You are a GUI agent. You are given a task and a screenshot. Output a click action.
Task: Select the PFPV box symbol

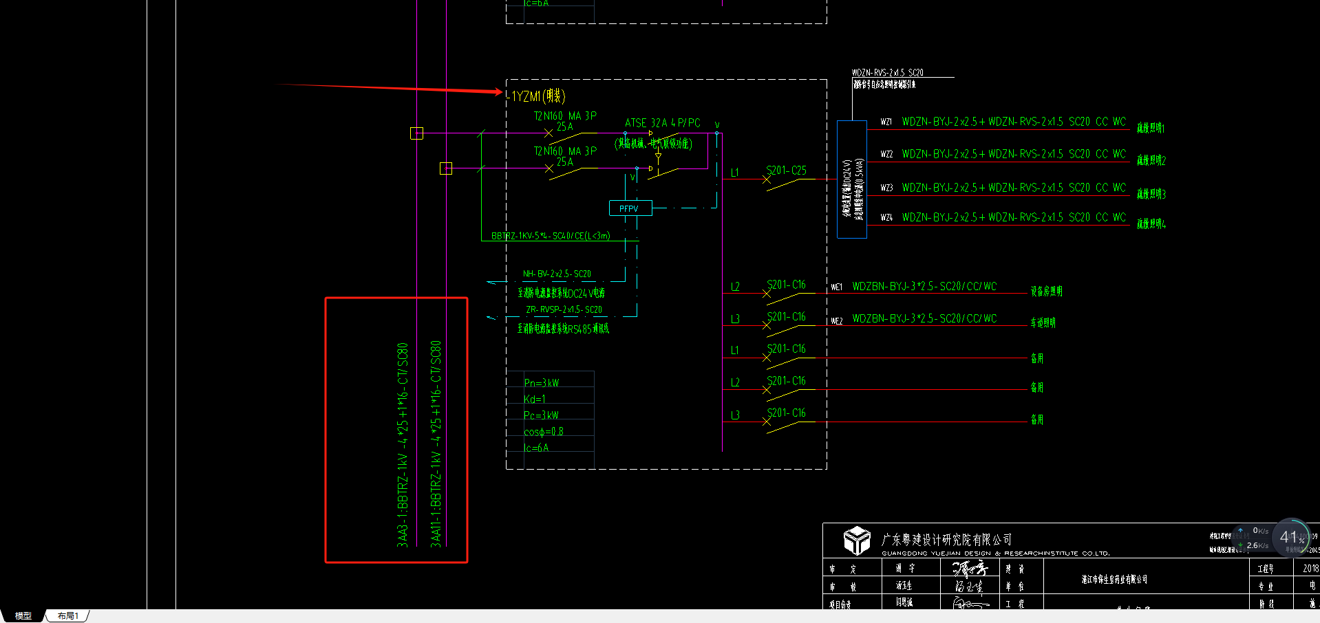pyautogui.click(x=630, y=208)
